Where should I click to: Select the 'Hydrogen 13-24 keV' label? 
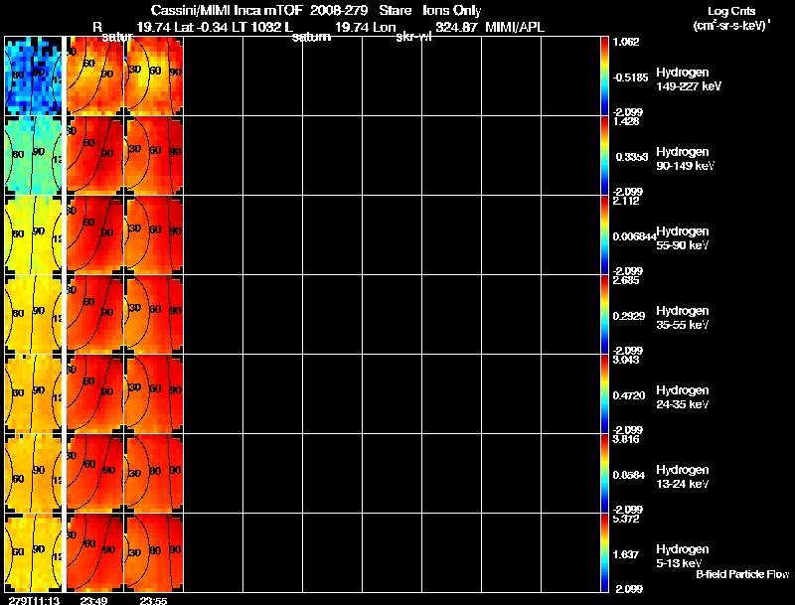click(x=683, y=477)
